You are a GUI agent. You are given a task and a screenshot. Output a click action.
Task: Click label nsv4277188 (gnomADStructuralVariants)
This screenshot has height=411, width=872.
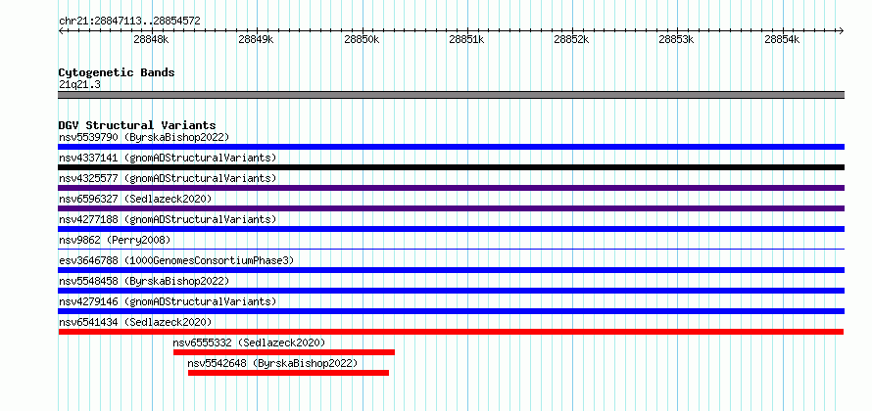[x=168, y=219]
